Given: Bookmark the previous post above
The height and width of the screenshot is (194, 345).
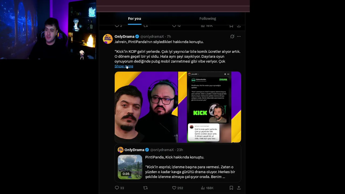Looking at the screenshot, I should pos(231,26).
